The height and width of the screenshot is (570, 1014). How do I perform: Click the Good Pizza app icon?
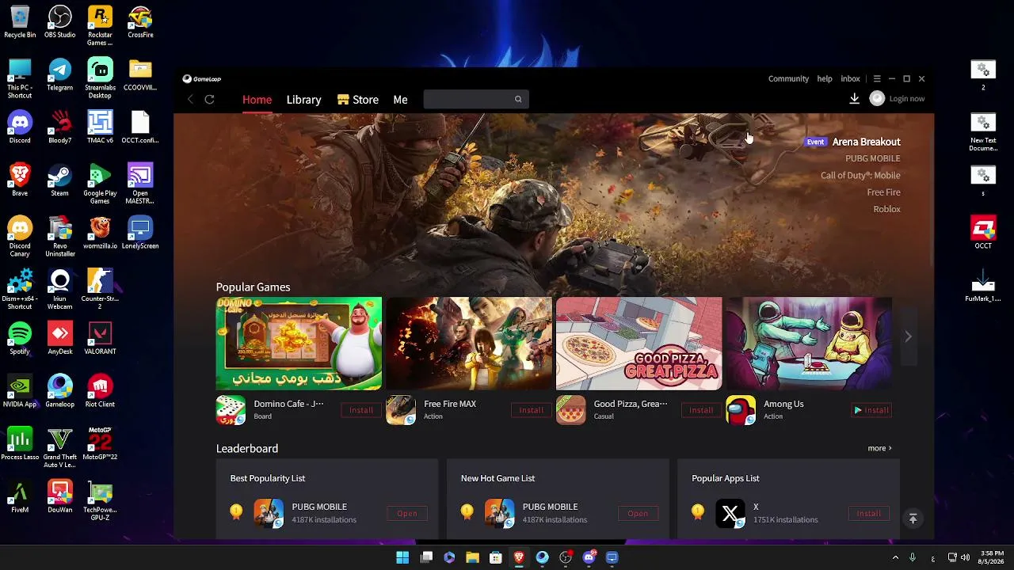click(570, 410)
